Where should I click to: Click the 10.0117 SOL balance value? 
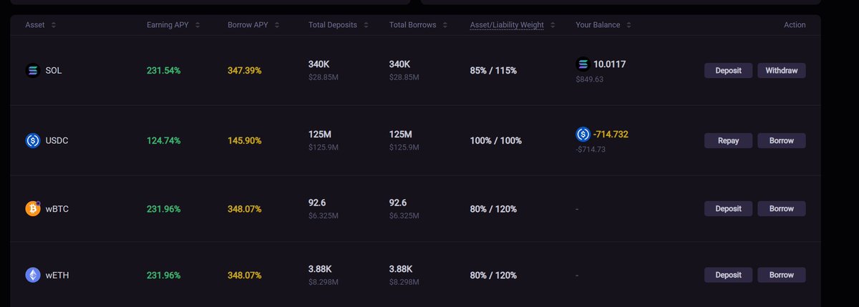pyautogui.click(x=610, y=64)
